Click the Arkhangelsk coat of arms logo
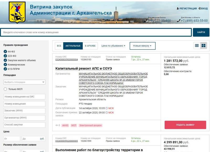The image size is (210, 152). click(17, 12)
